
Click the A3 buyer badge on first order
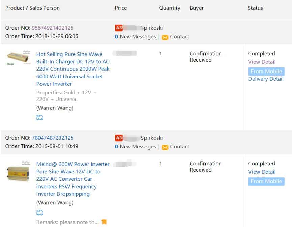[x=119, y=28]
